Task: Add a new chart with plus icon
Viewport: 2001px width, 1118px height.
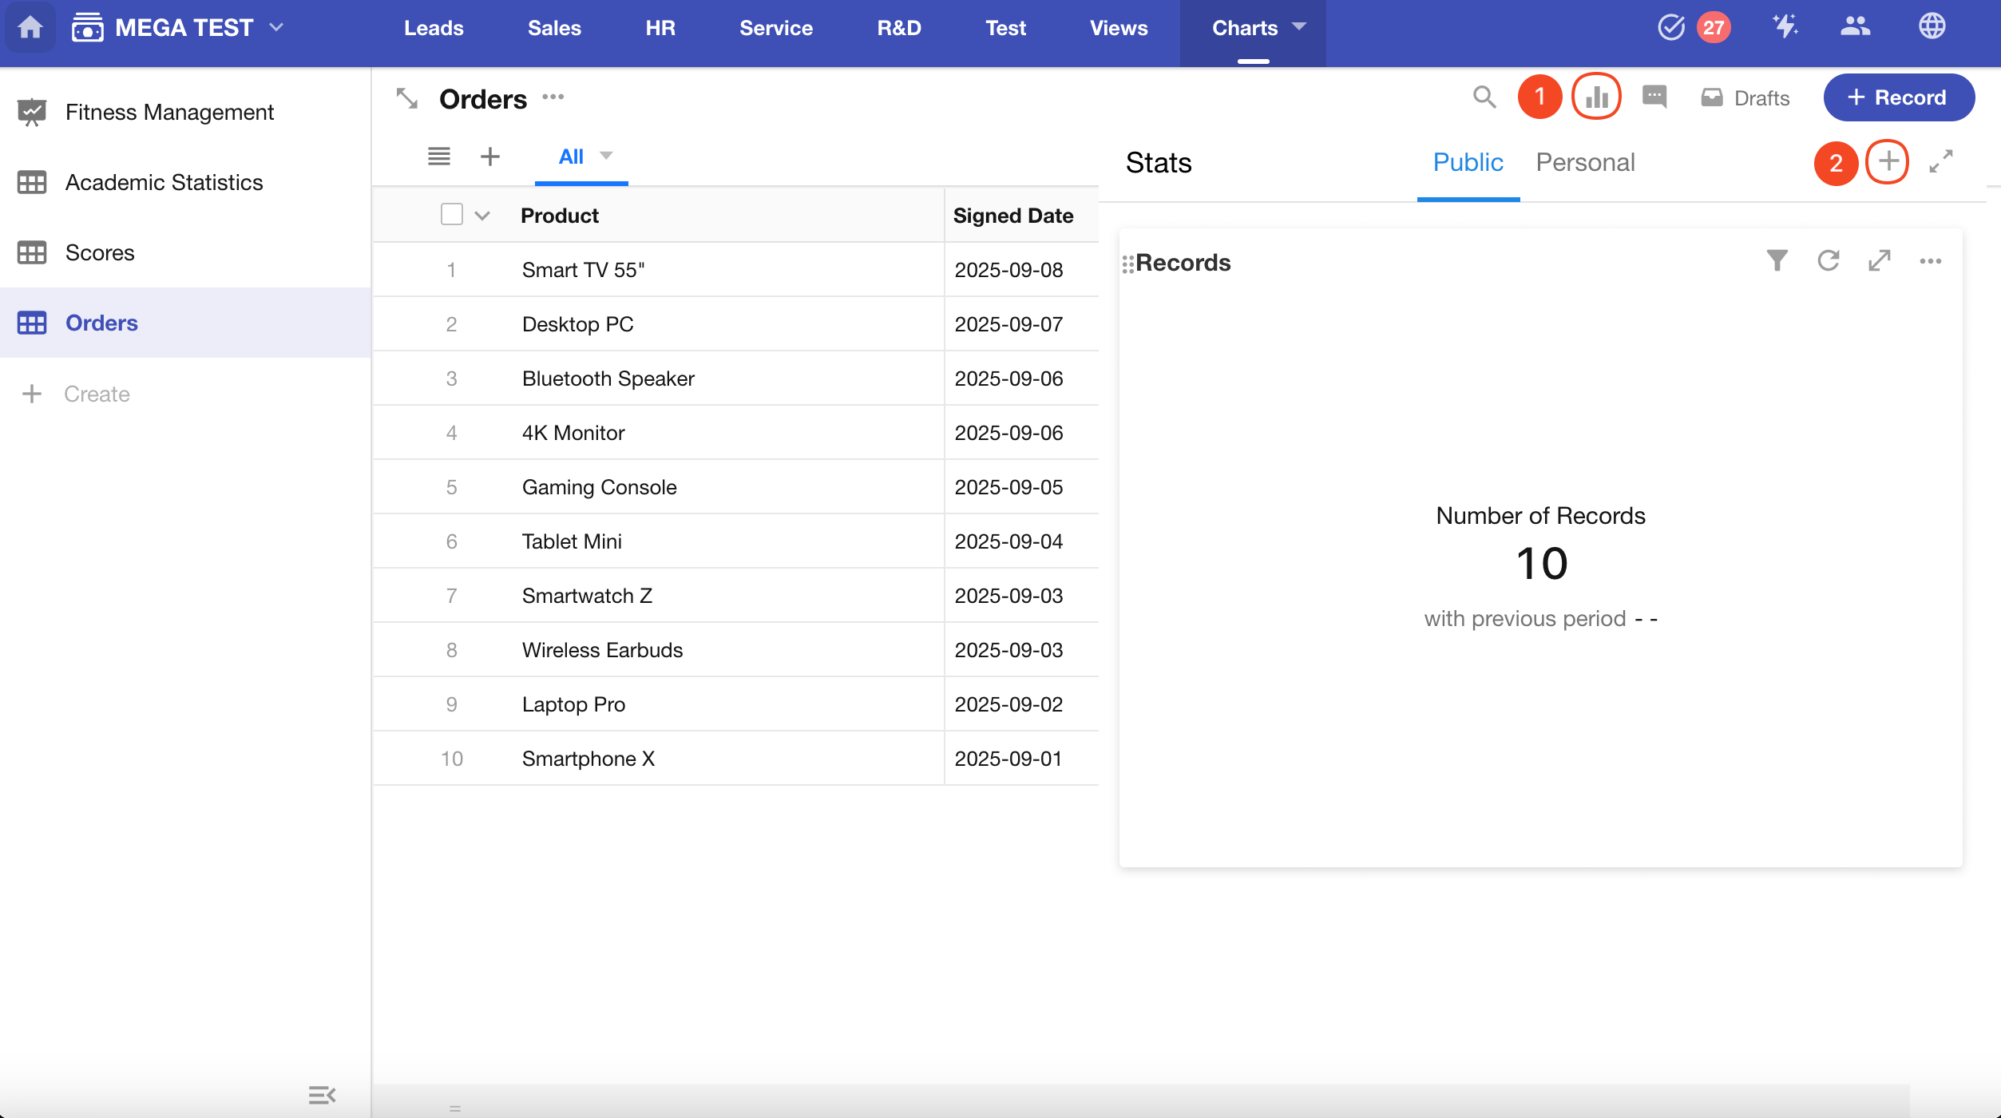Action: click(1888, 162)
